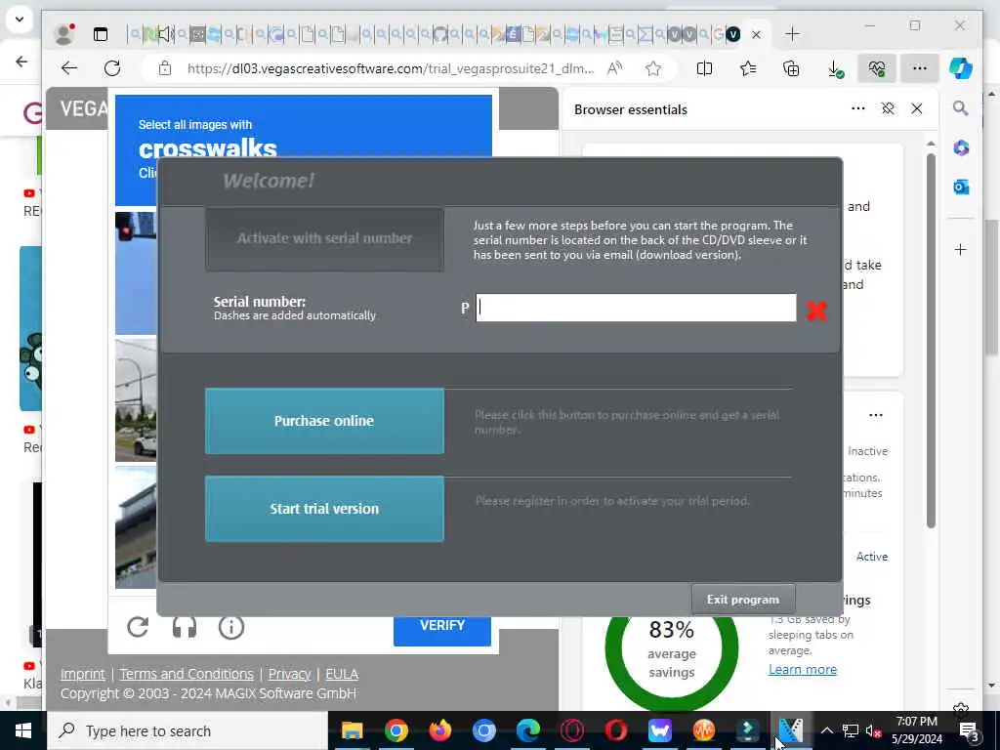Click the red X beside the serial field
1000x750 pixels.
tap(816, 311)
